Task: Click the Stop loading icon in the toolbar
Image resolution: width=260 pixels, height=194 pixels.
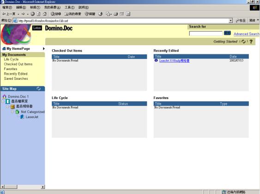Action: point(33,14)
